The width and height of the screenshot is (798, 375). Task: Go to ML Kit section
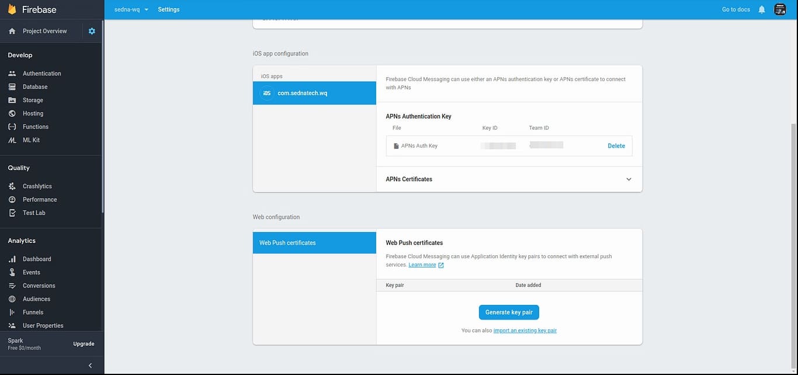[x=31, y=140]
